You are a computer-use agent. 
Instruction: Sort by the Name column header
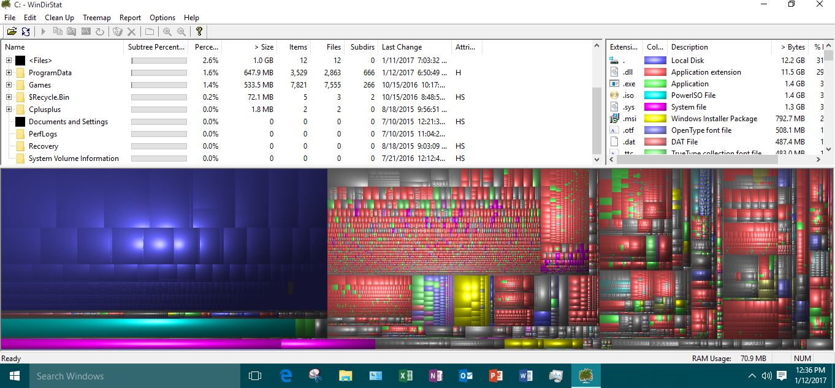[63, 47]
